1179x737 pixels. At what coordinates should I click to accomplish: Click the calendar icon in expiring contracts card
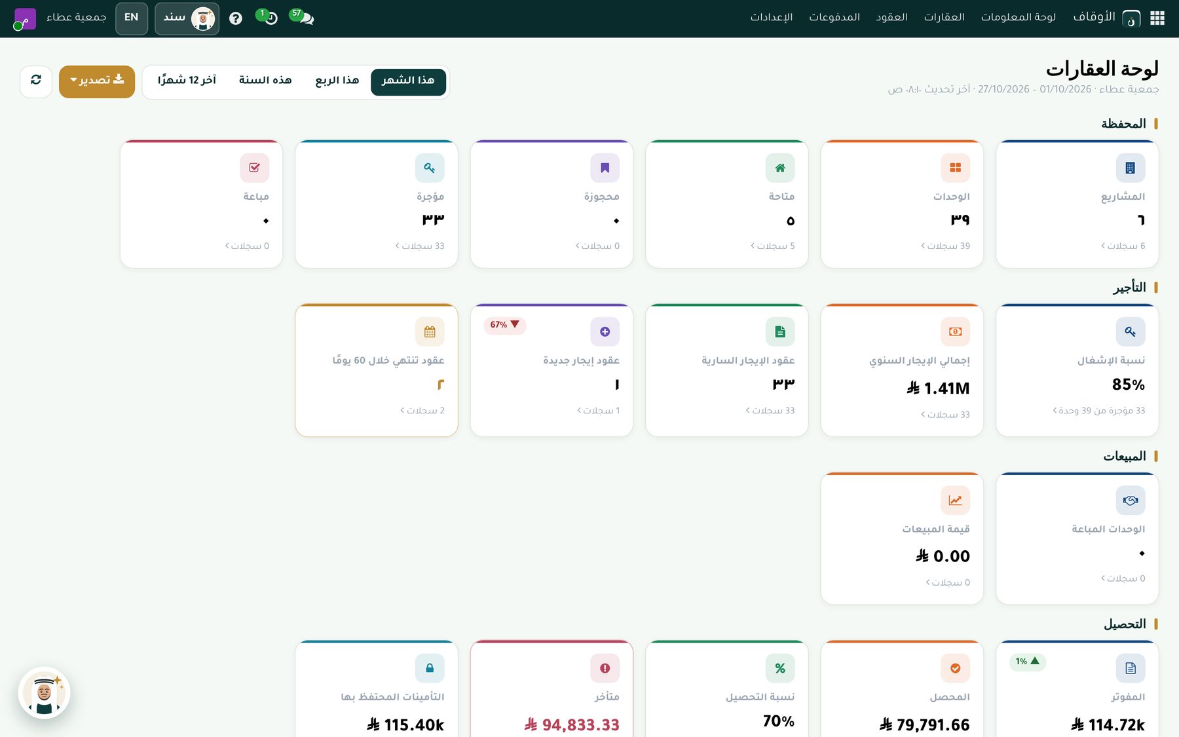[430, 331]
